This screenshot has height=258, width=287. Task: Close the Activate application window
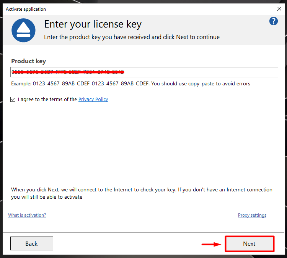pyautogui.click(x=279, y=9)
